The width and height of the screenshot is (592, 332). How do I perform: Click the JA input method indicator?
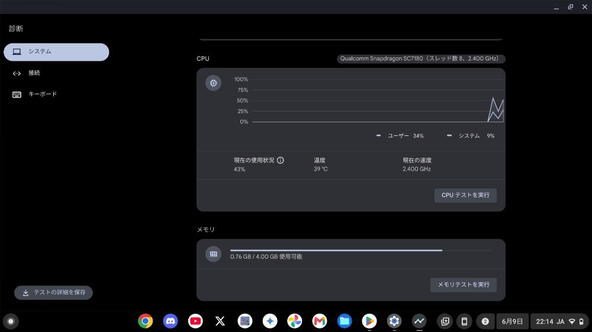pyautogui.click(x=560, y=321)
